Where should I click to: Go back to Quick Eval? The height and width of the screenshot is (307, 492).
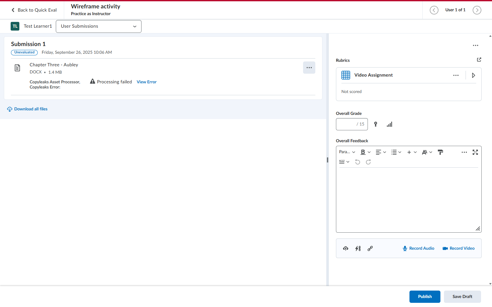point(34,10)
